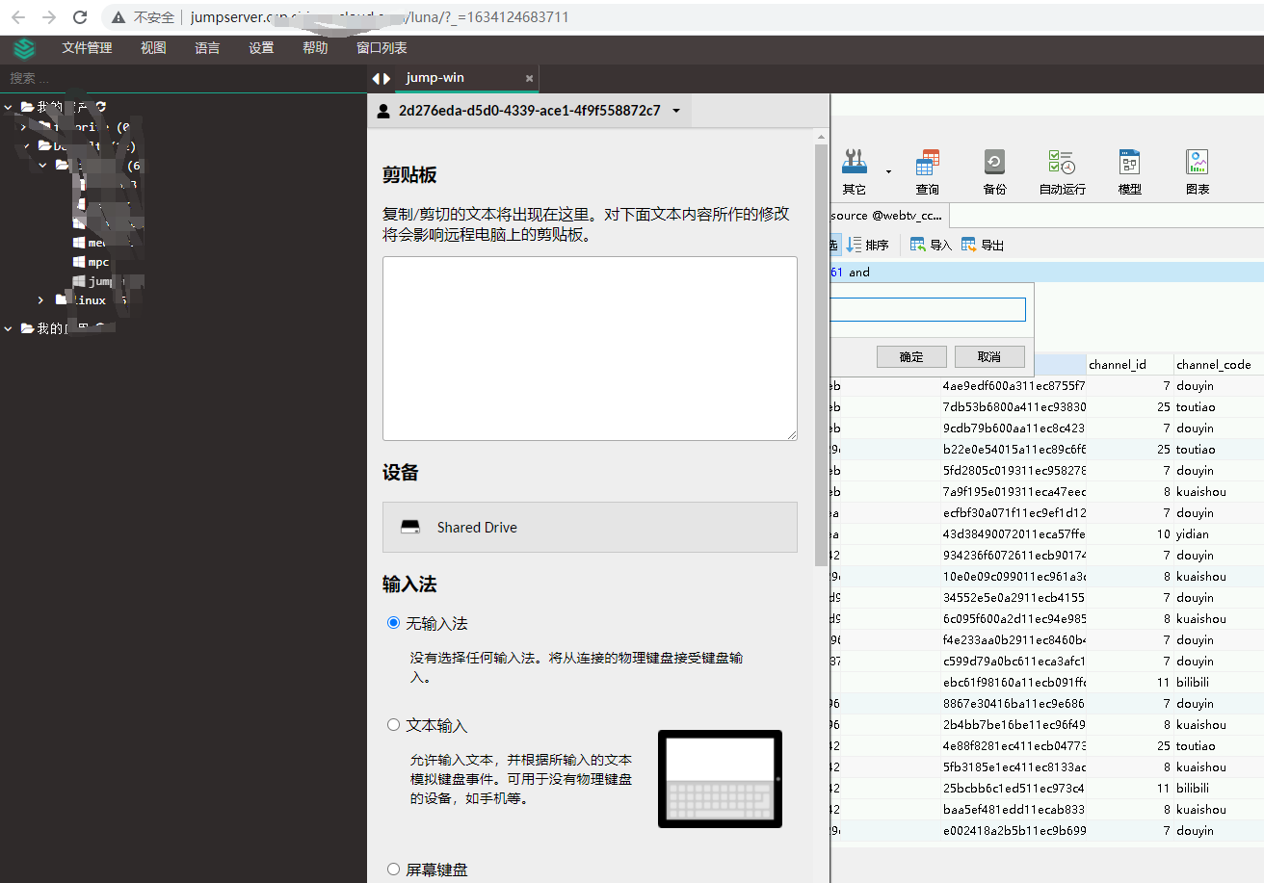Open the 窗口列表 menu
This screenshot has width=1264, height=883.
382,48
